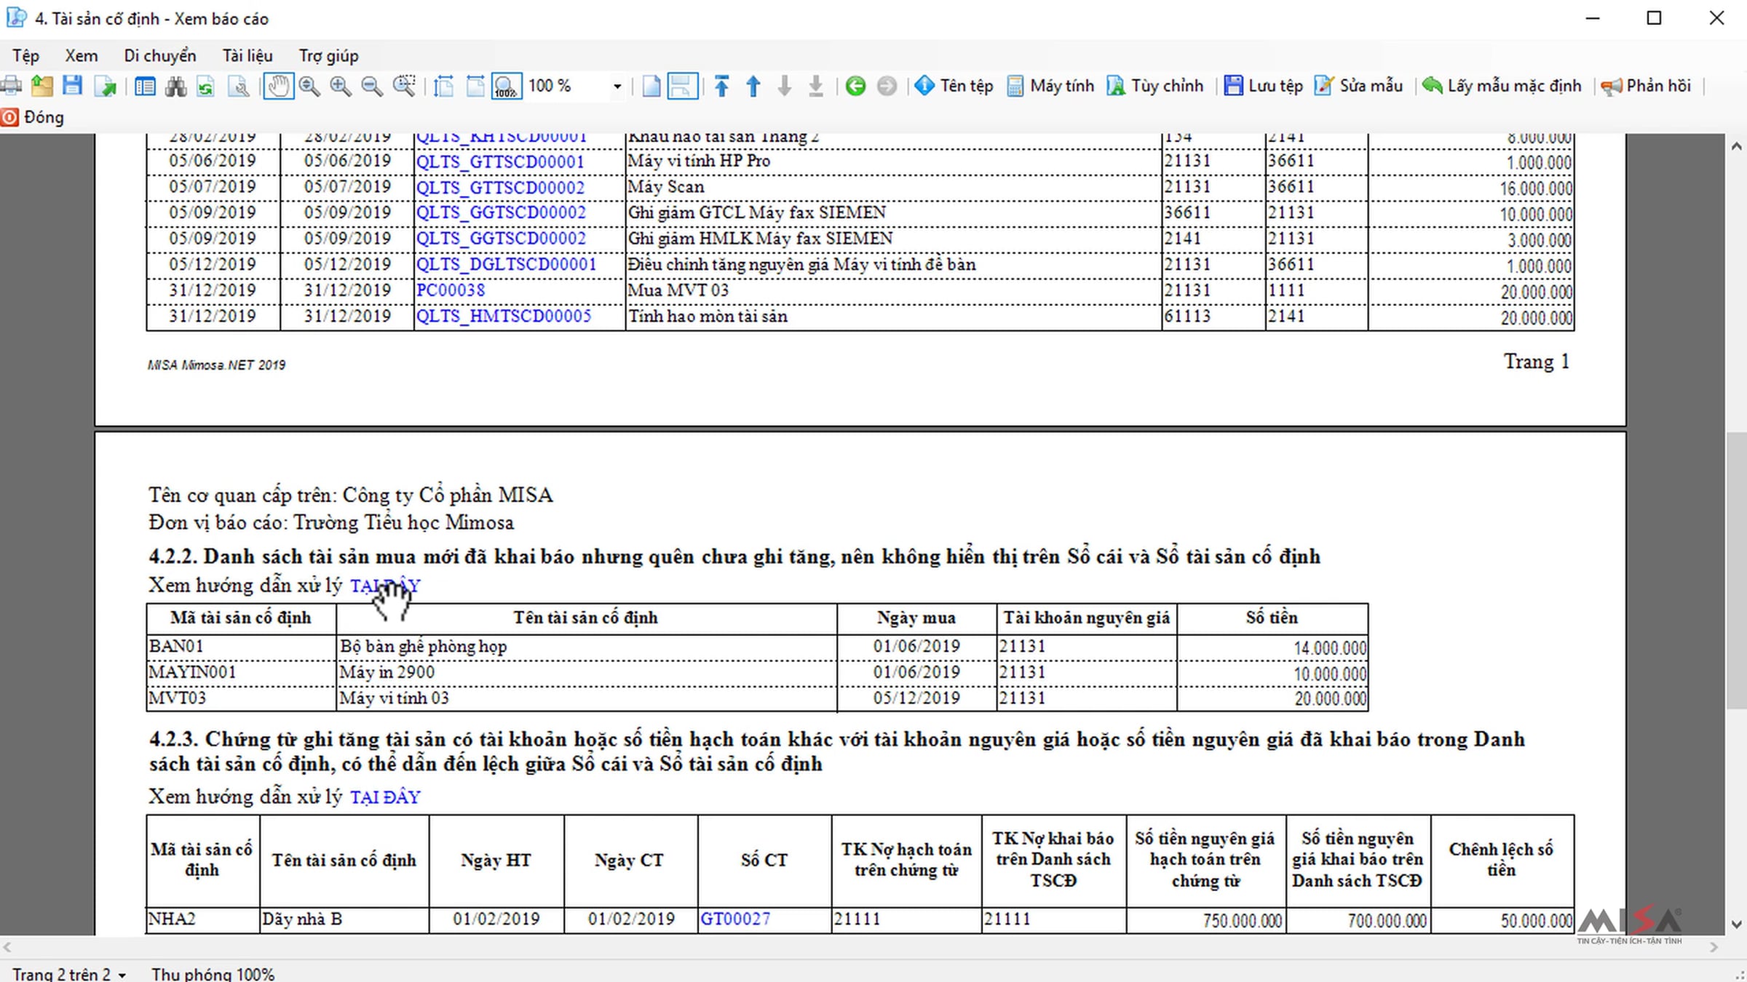Screen dimensions: 1747x982
Task: Open Find with the binoculars icon
Action: click(175, 86)
